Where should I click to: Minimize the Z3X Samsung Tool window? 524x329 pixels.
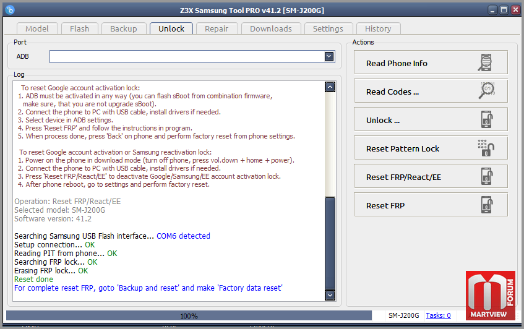point(492,10)
